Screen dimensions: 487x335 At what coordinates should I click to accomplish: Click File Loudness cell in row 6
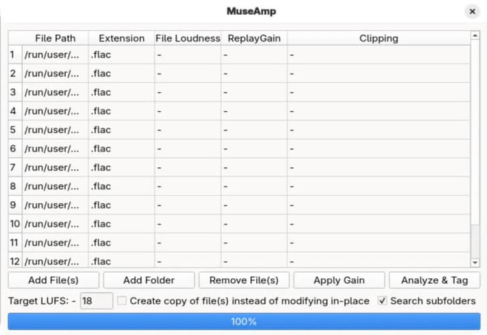(187, 148)
